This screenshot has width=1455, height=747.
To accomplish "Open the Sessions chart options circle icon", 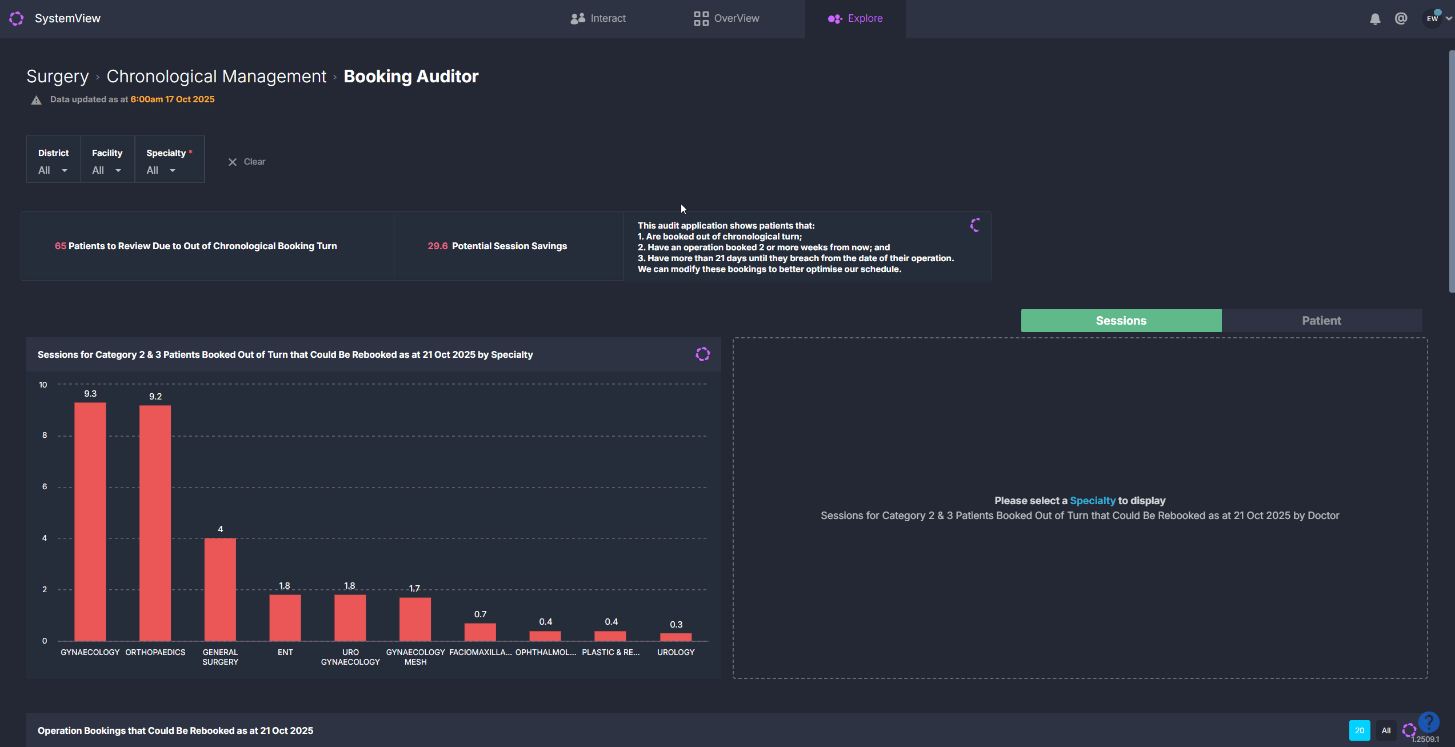I will (702, 354).
